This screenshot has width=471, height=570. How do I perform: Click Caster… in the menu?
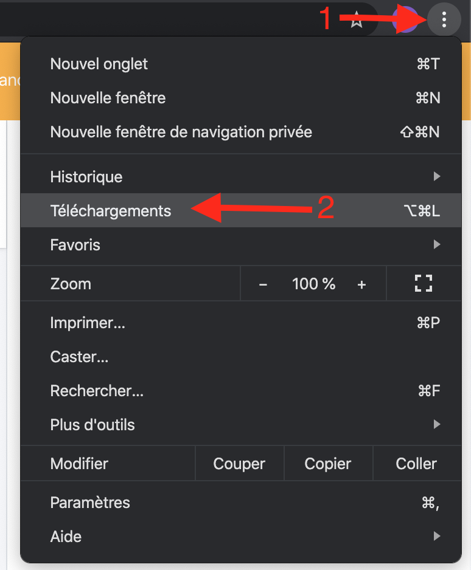point(79,357)
